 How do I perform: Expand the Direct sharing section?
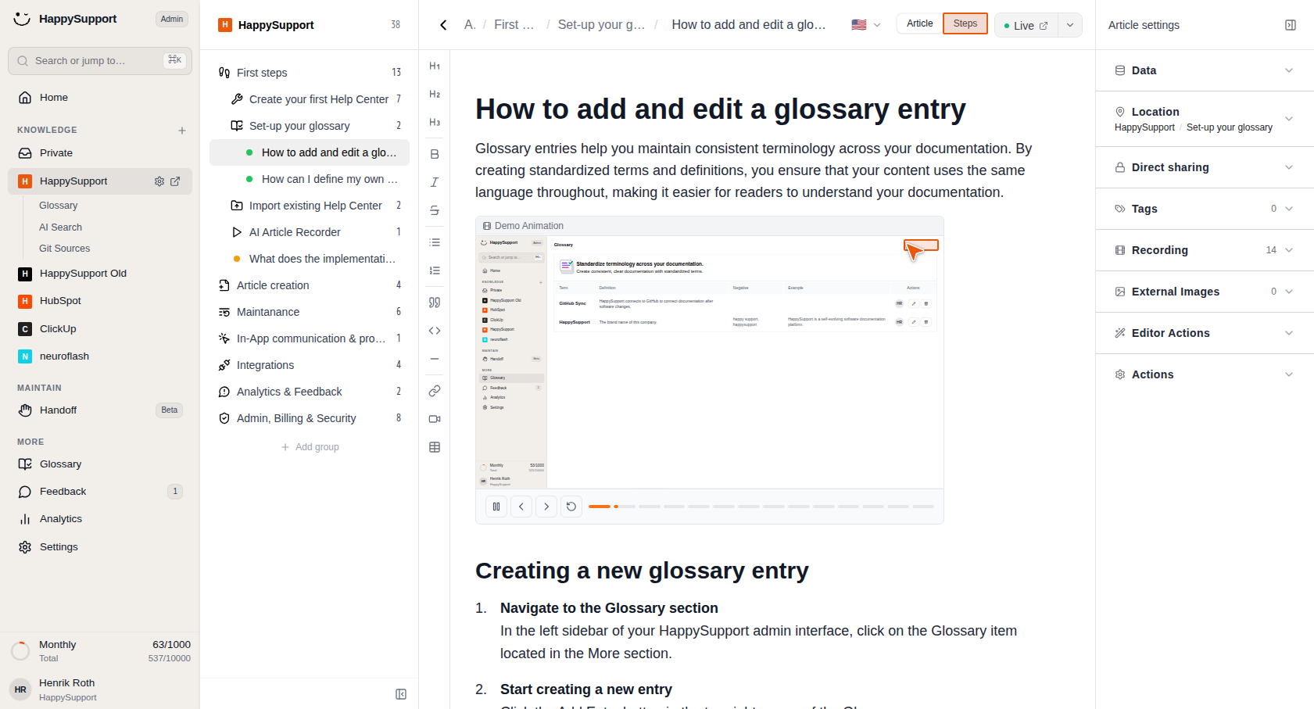[x=1205, y=167]
